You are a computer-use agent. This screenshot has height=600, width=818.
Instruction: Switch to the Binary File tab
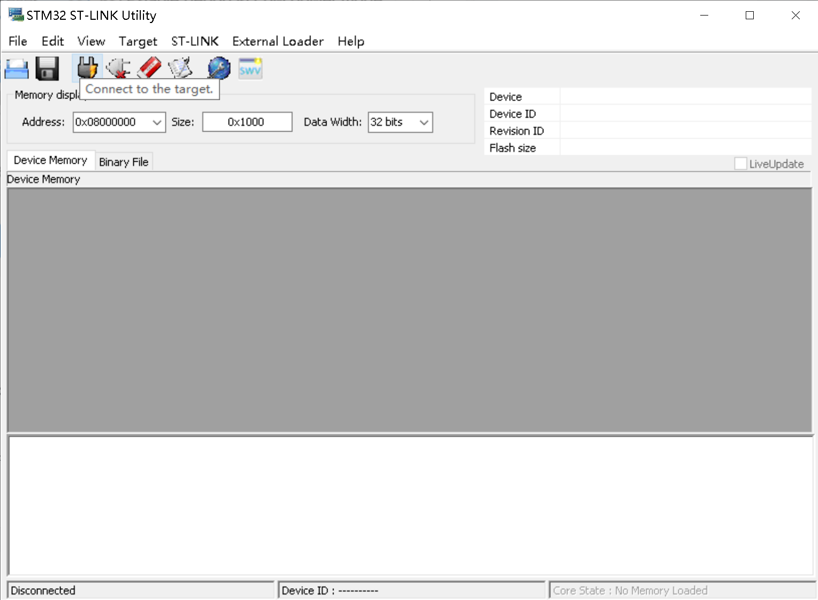[124, 162]
